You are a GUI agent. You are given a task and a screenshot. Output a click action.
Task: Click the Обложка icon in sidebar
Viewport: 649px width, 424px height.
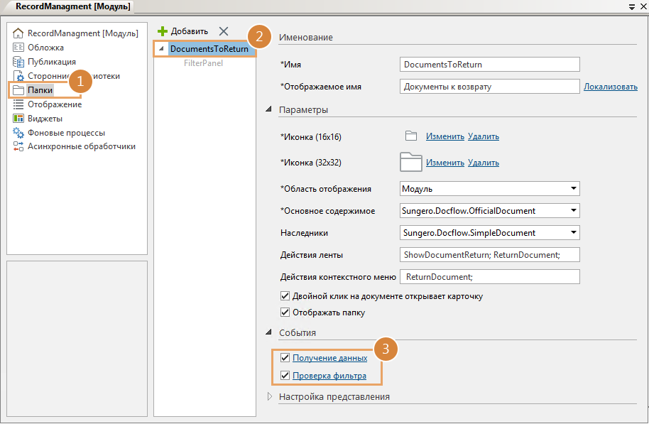(18, 48)
